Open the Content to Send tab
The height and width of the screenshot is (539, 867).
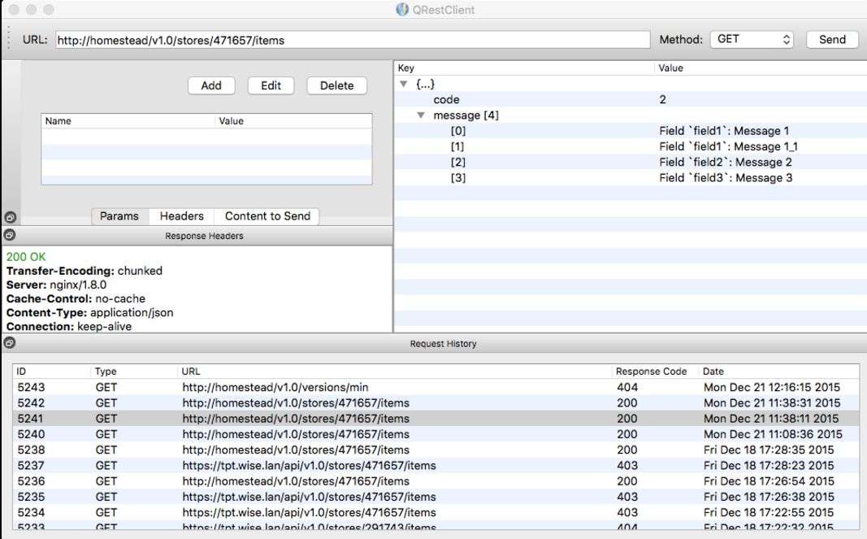[x=267, y=216]
